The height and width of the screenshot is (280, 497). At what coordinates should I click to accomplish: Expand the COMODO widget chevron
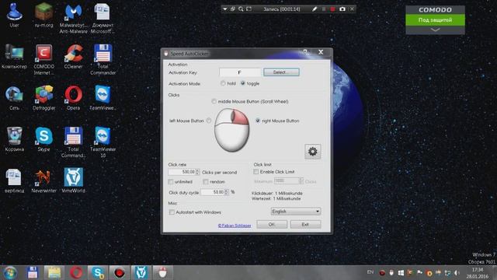point(435,30)
